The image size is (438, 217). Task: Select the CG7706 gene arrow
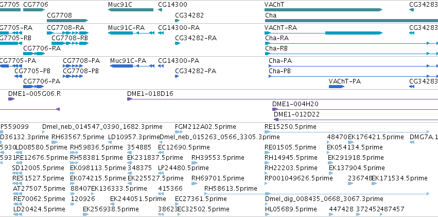point(34,10)
